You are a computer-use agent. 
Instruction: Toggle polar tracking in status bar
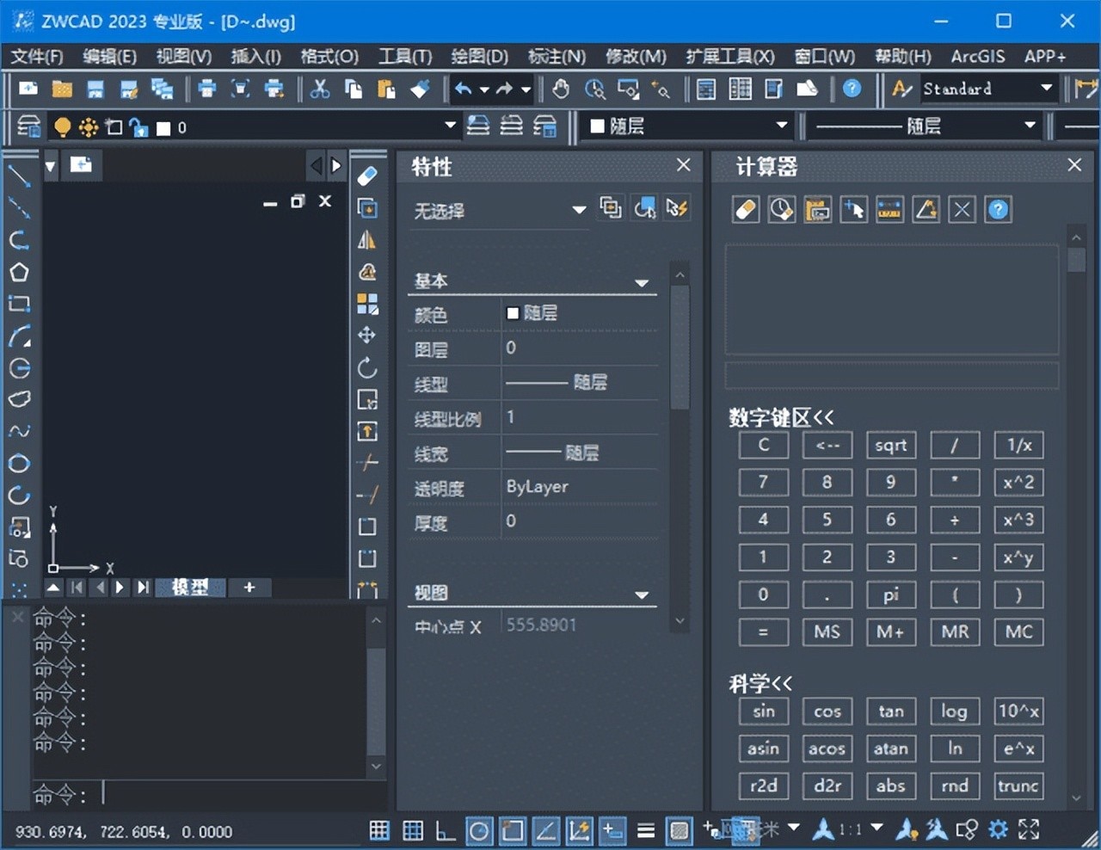[479, 830]
